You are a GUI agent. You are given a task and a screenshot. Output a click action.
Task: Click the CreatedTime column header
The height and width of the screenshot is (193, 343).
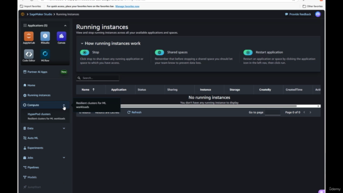[294, 90]
